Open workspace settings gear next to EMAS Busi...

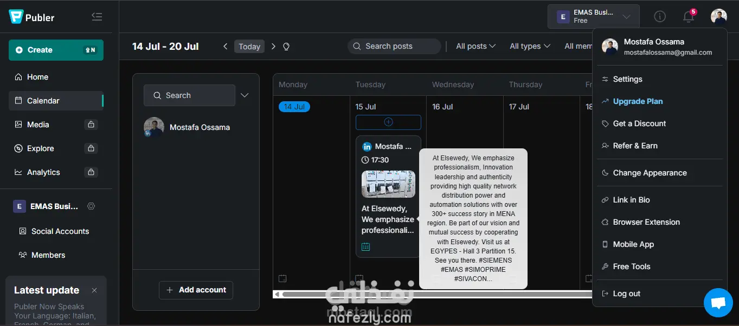(x=91, y=206)
